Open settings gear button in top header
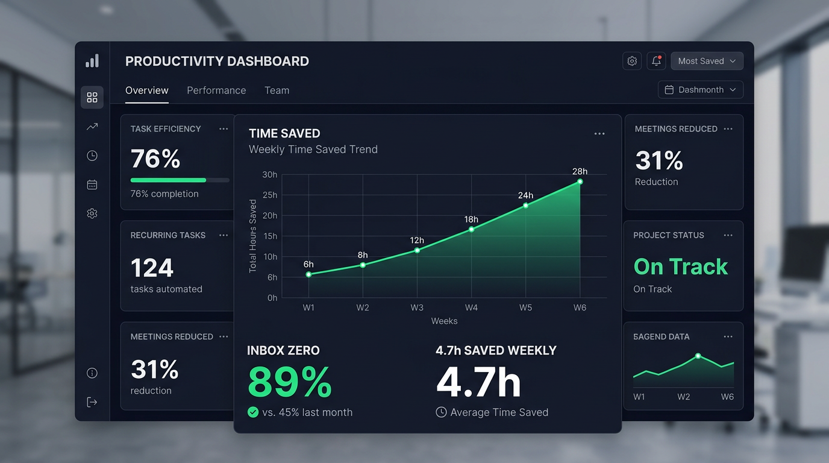This screenshot has height=463, width=829. click(x=632, y=61)
